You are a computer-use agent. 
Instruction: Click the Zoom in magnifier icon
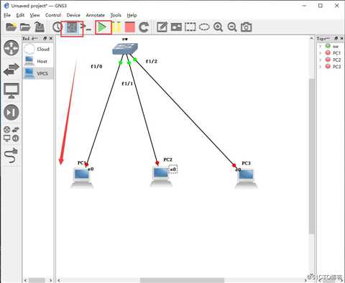(x=218, y=27)
